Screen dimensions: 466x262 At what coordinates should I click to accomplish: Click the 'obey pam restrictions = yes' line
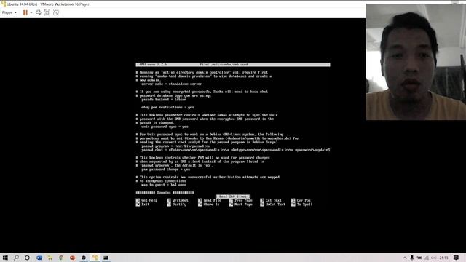(167, 107)
